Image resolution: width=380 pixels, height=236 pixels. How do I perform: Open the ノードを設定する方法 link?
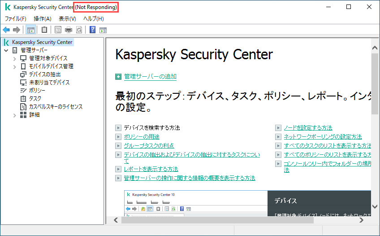pyautogui.click(x=308, y=128)
